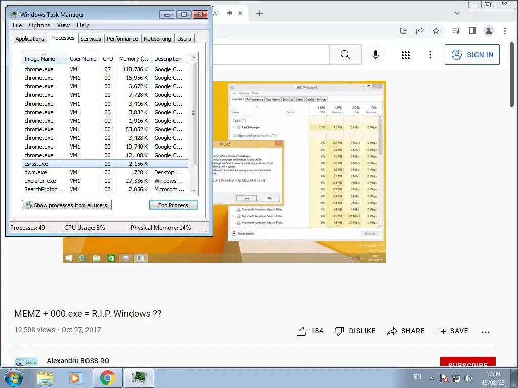
Task: Click the SHARE button under video
Action: [x=406, y=331]
